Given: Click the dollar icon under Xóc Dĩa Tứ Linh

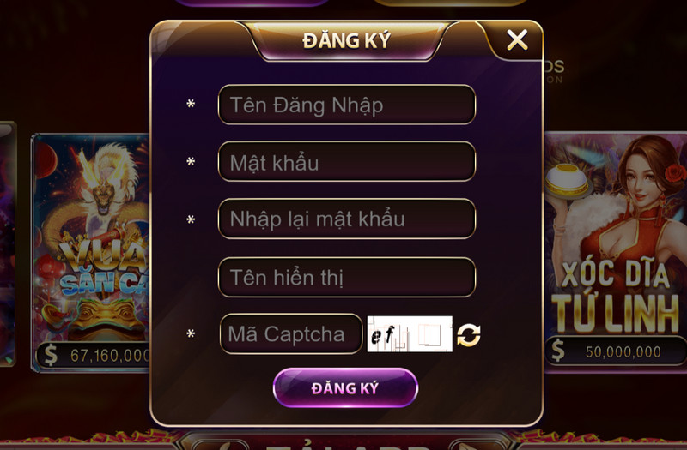Looking at the screenshot, I should 557,351.
